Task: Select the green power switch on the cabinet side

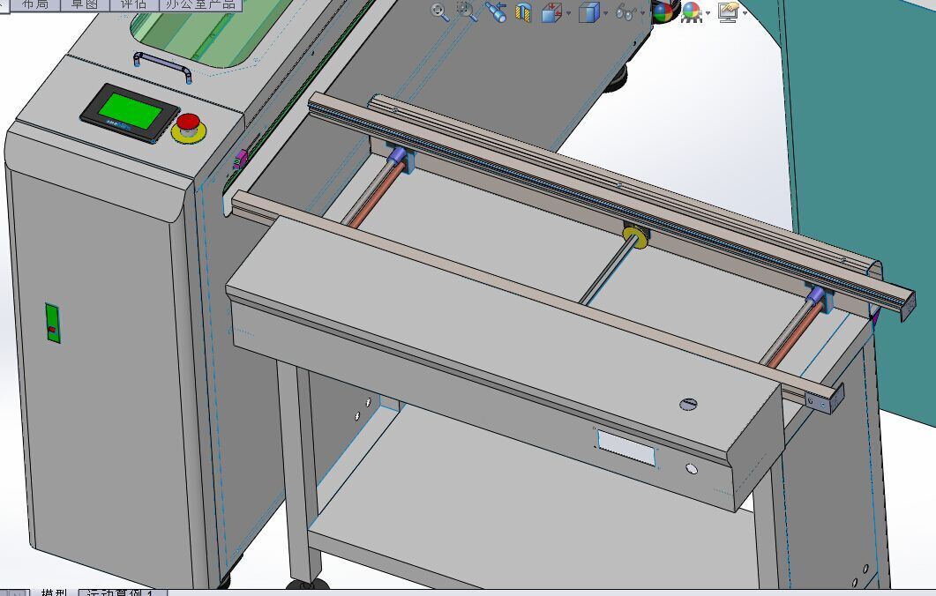Action: coord(53,323)
